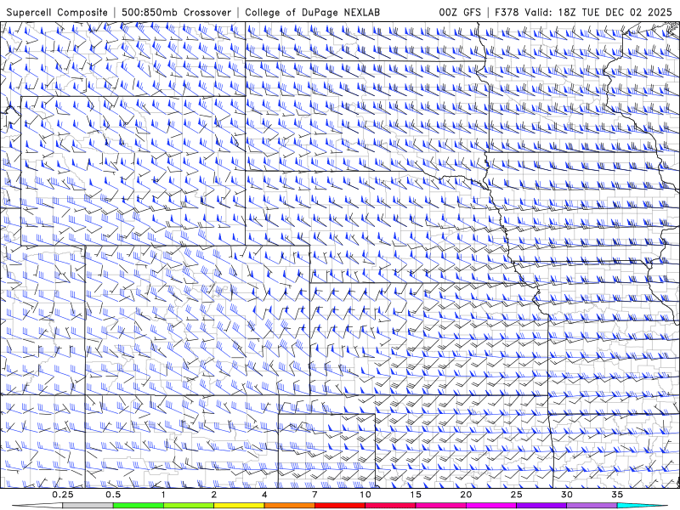
Task: Select the yellow-green 1–2 legend swatch
Action: pyautogui.click(x=189, y=506)
